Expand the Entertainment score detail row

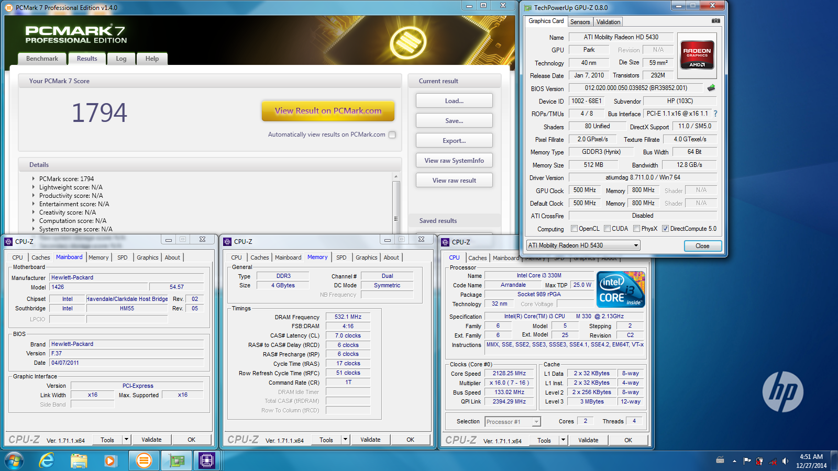coord(34,204)
